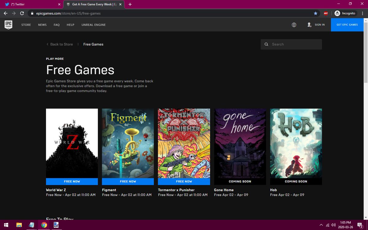Viewport: 368px width, 230px height.
Task: Open the Windows Start menu
Action: (x=6, y=225)
